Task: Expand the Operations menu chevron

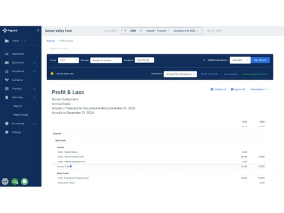Action: (35, 63)
